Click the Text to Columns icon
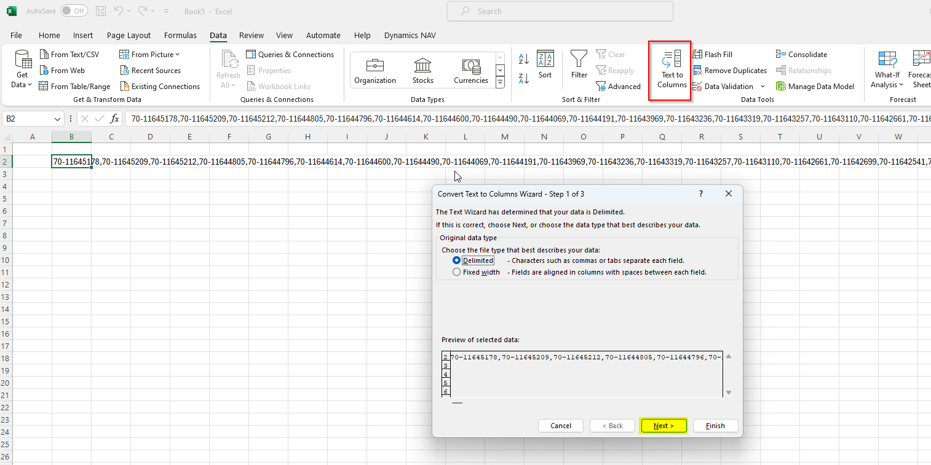The image size is (931, 465). 672,60
